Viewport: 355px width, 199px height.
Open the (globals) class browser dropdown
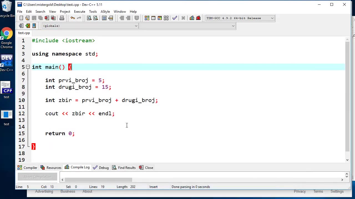(x=90, y=26)
